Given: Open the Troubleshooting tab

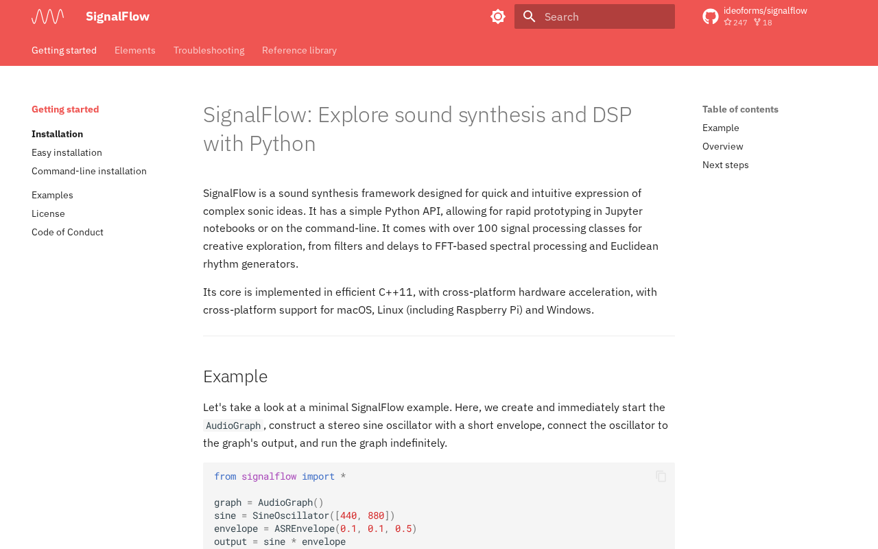Looking at the screenshot, I should pos(209,50).
